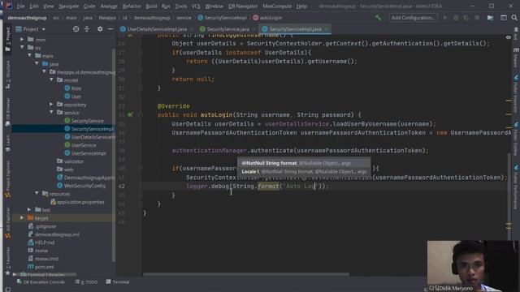
Task: Open the DB Navigator menu
Action: click(243, 6)
